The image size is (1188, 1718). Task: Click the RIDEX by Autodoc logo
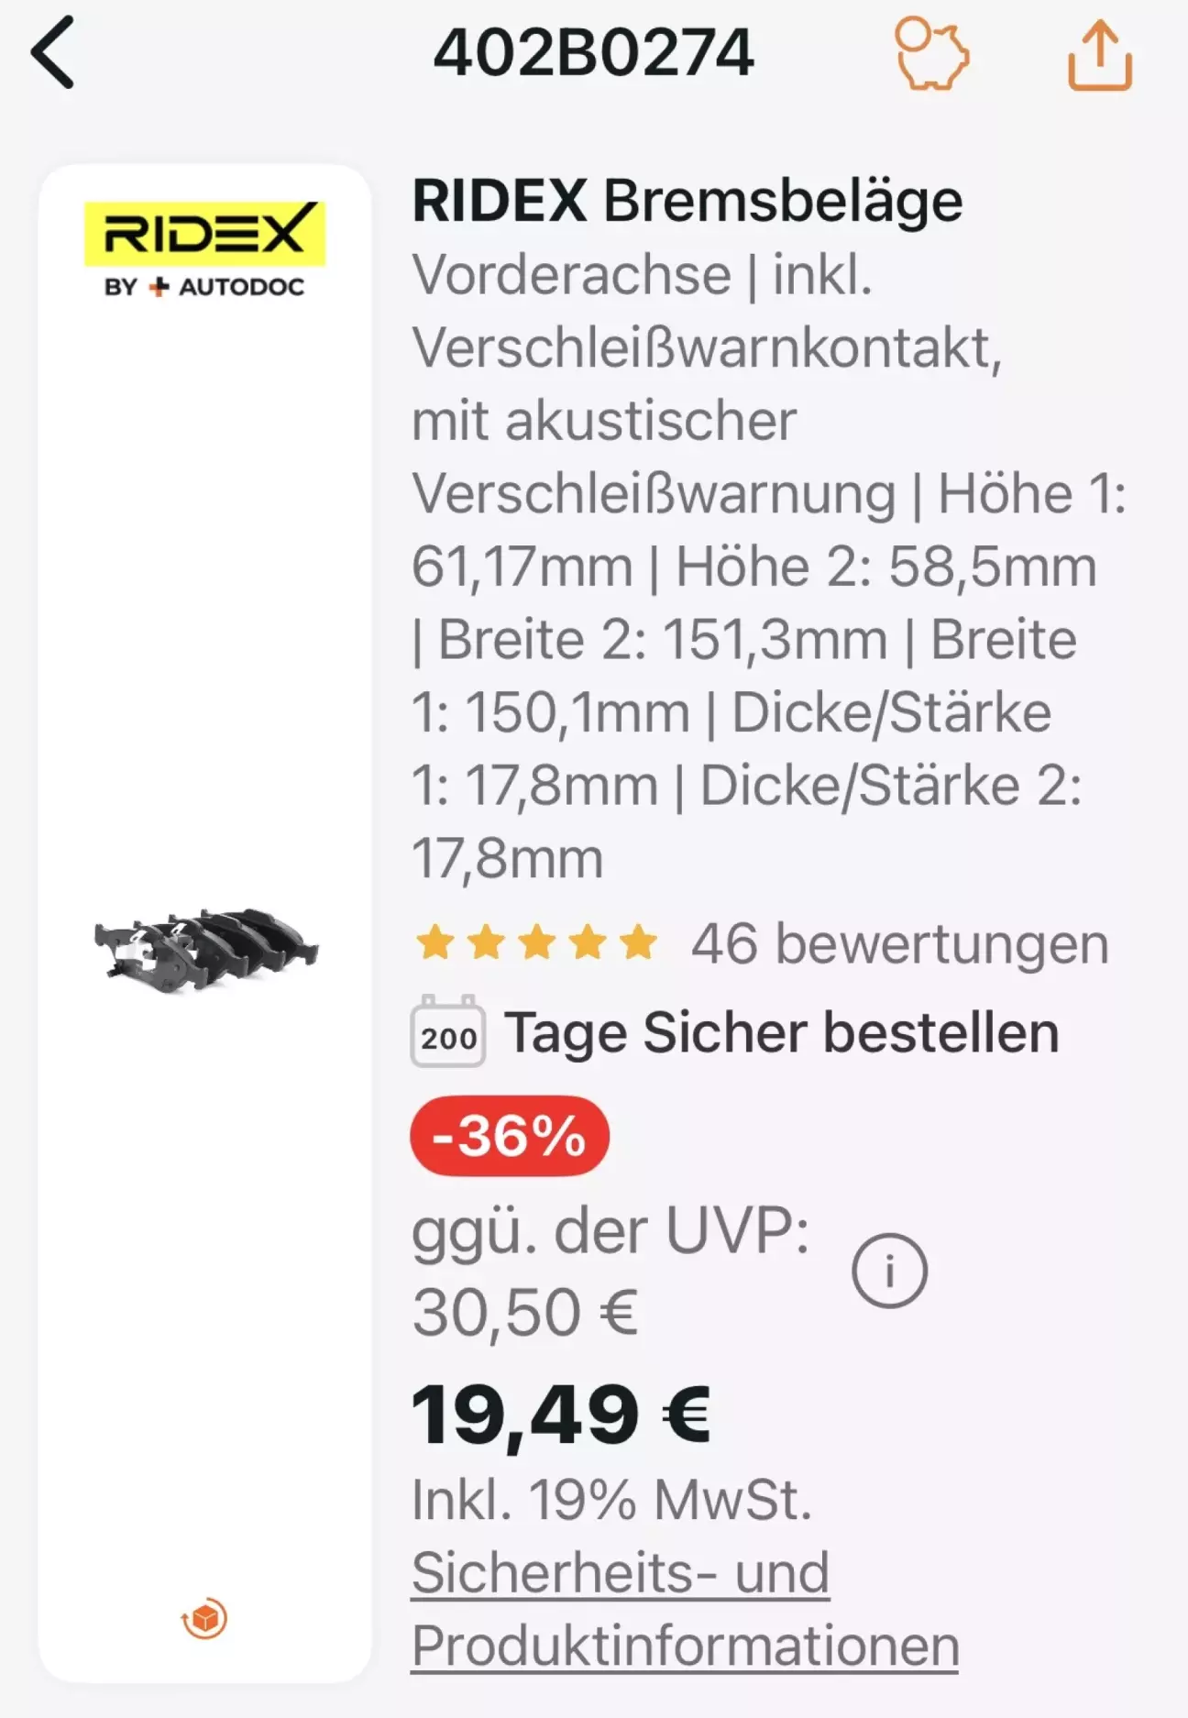pyautogui.click(x=204, y=249)
